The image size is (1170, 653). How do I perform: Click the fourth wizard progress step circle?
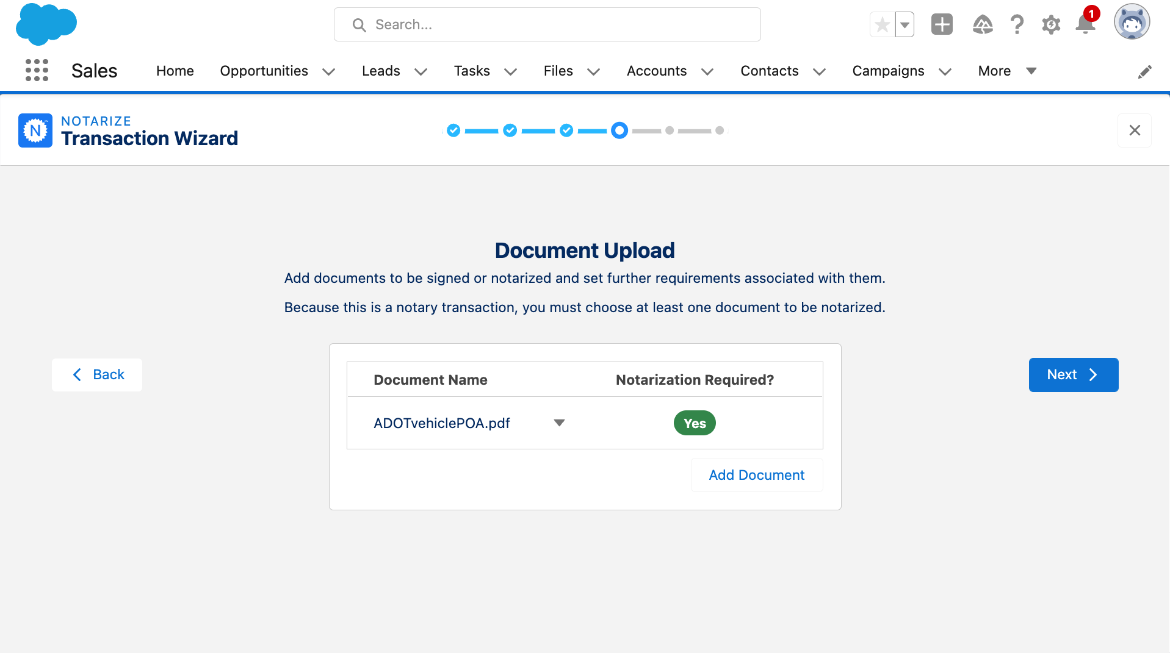click(619, 130)
